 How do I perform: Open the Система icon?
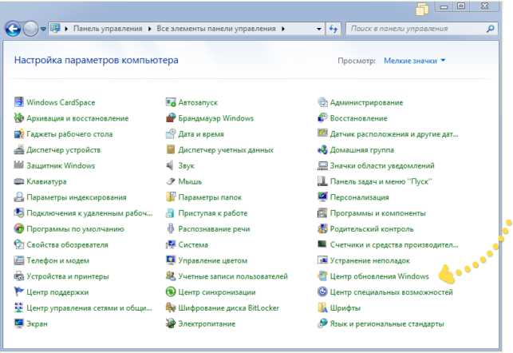171,244
